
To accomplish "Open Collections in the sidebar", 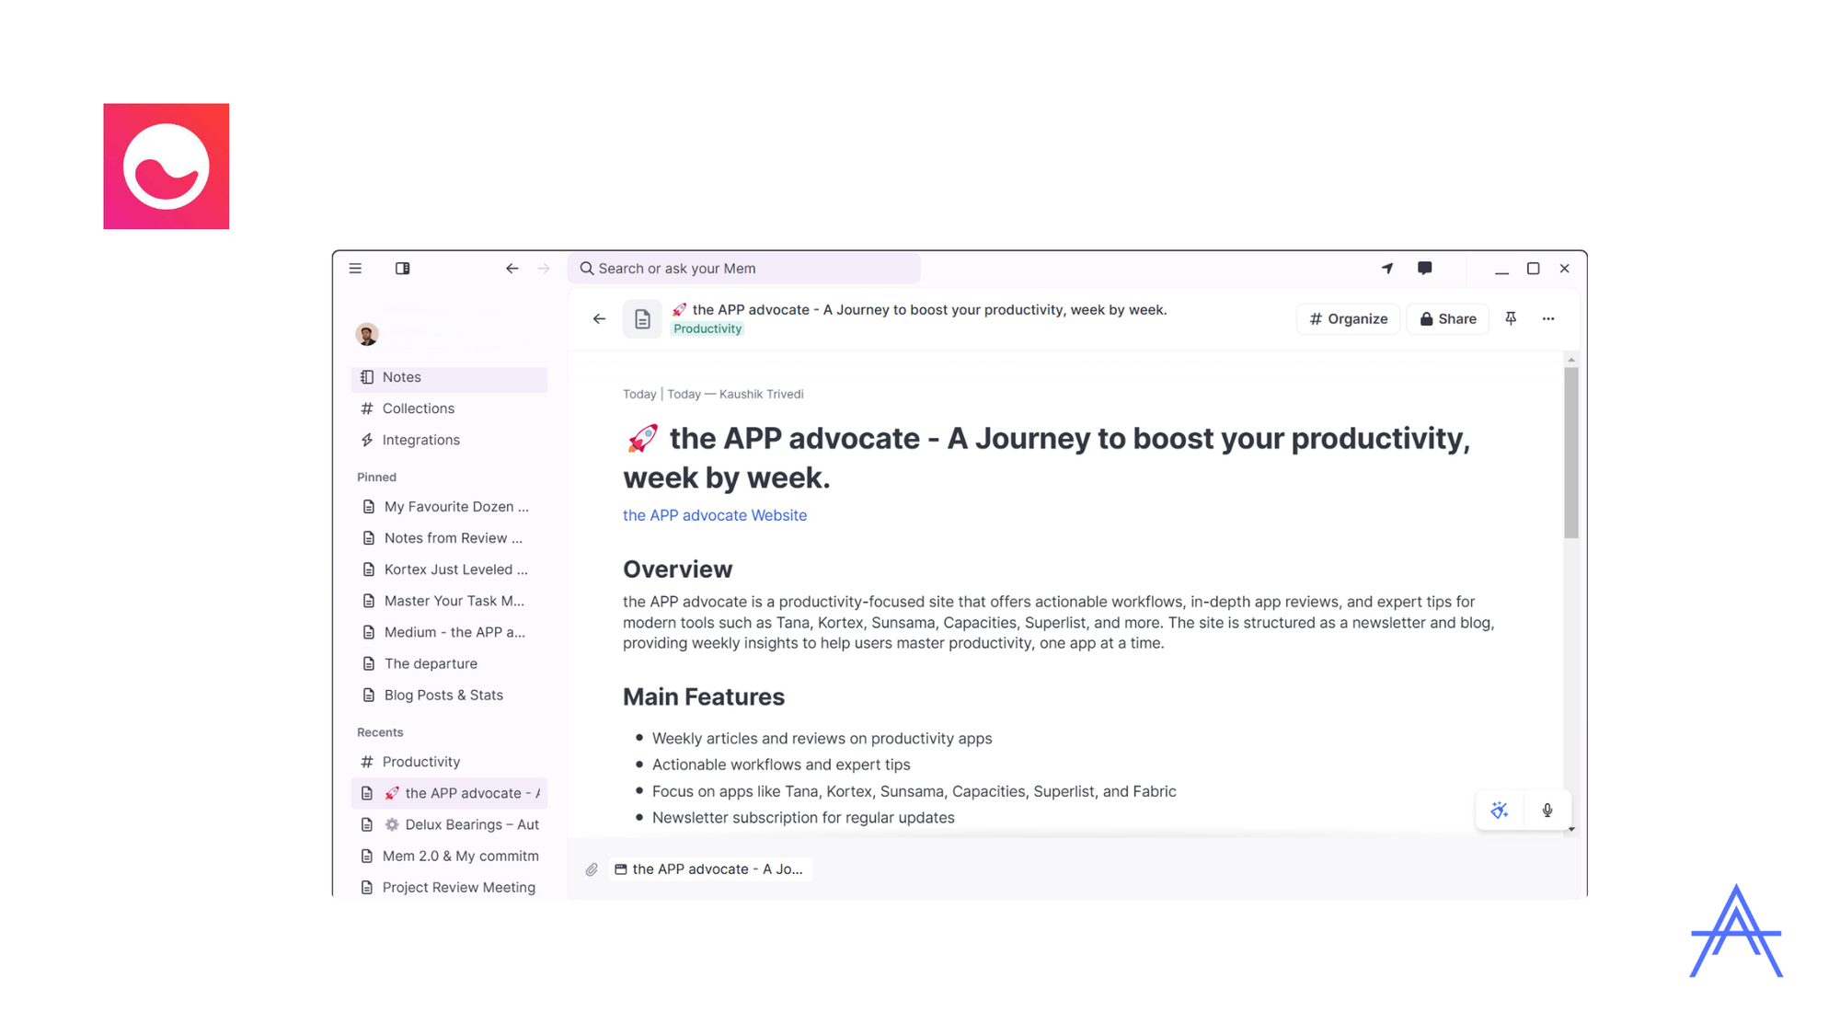I will tap(449, 408).
